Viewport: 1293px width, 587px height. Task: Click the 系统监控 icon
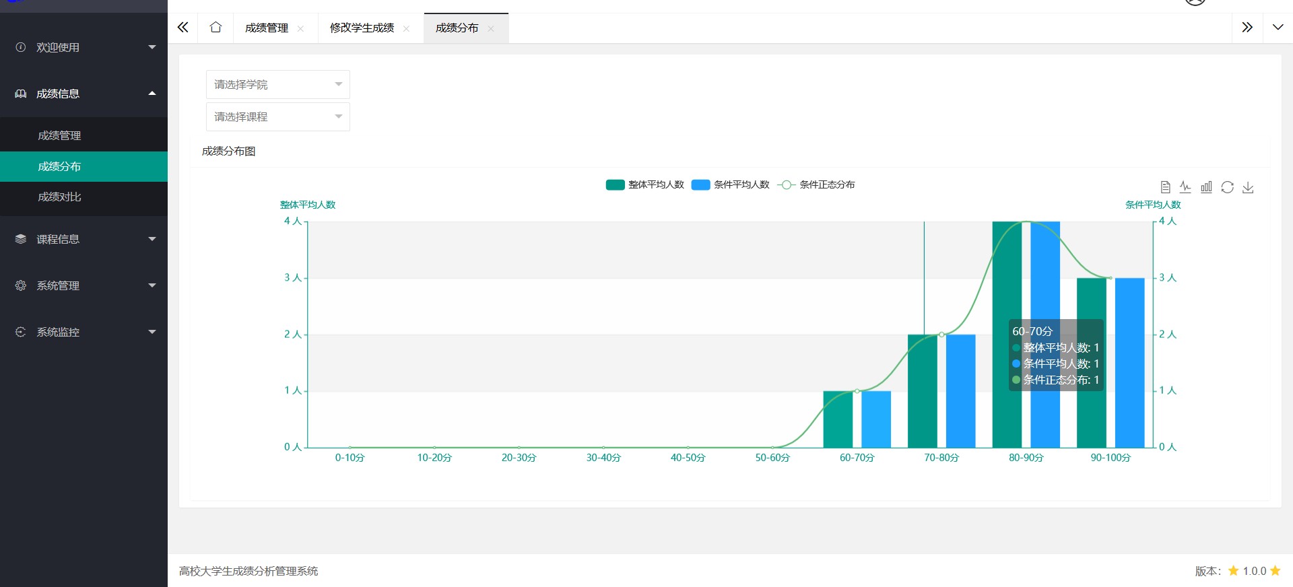(x=21, y=332)
